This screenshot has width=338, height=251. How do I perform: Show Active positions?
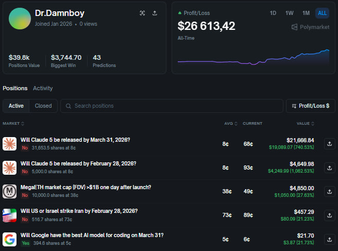(16, 106)
